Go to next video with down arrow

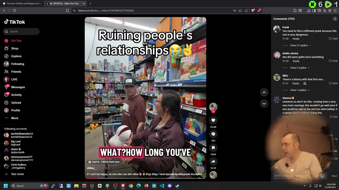[264, 103]
